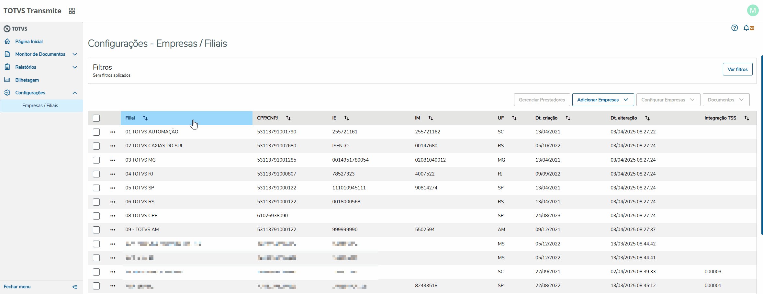Open Bilhetagem from the sidebar

pyautogui.click(x=27, y=80)
